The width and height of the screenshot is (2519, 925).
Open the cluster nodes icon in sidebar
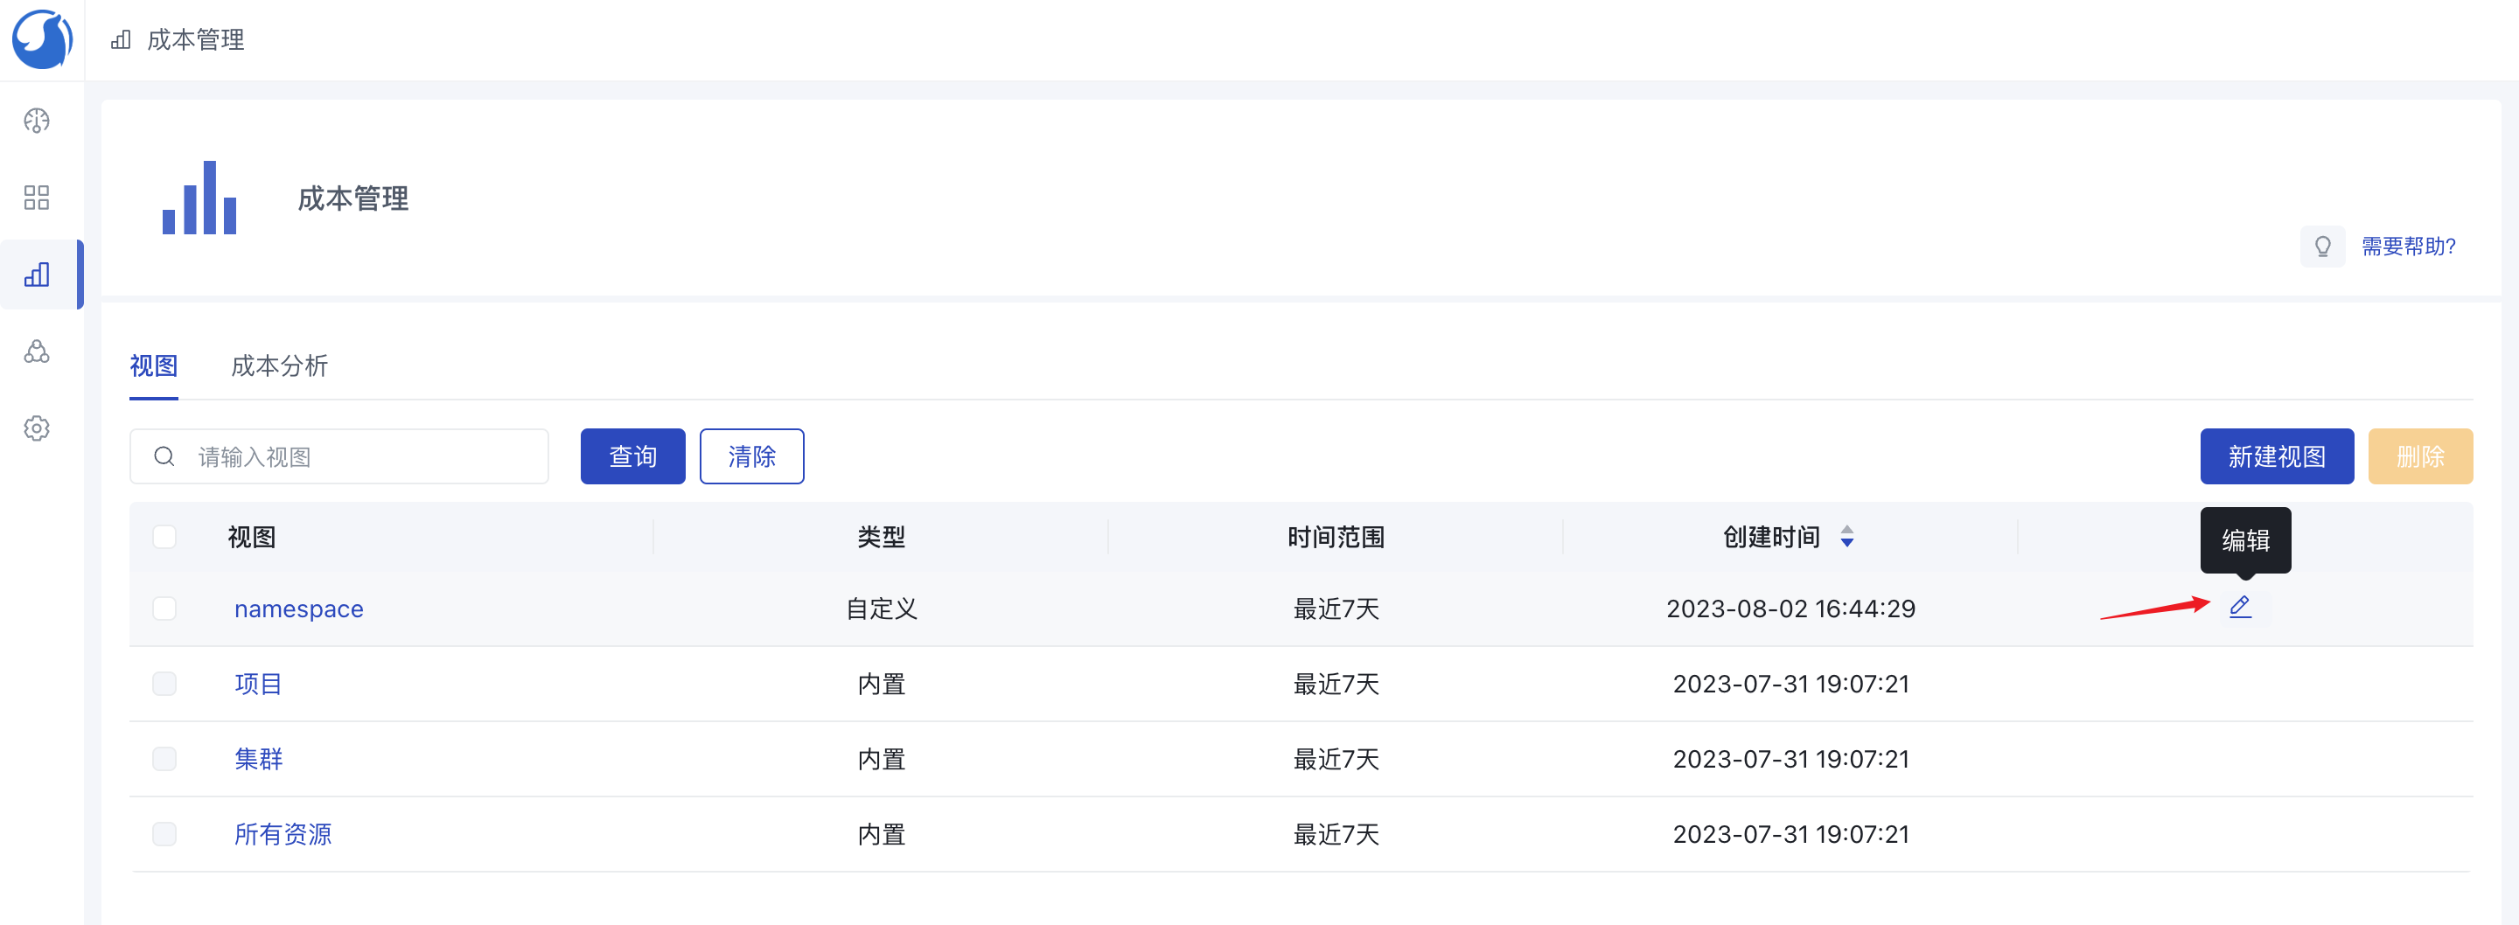[36, 351]
